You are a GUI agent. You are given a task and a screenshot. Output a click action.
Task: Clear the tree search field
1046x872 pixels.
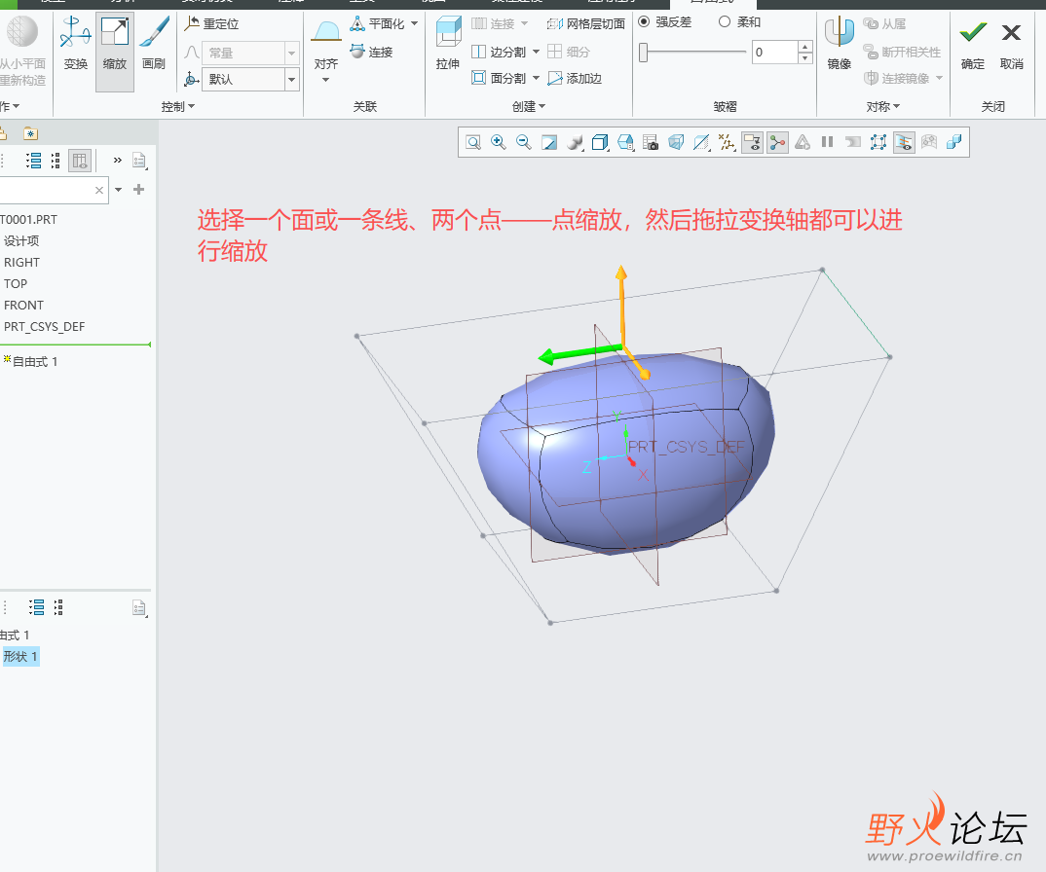99,190
